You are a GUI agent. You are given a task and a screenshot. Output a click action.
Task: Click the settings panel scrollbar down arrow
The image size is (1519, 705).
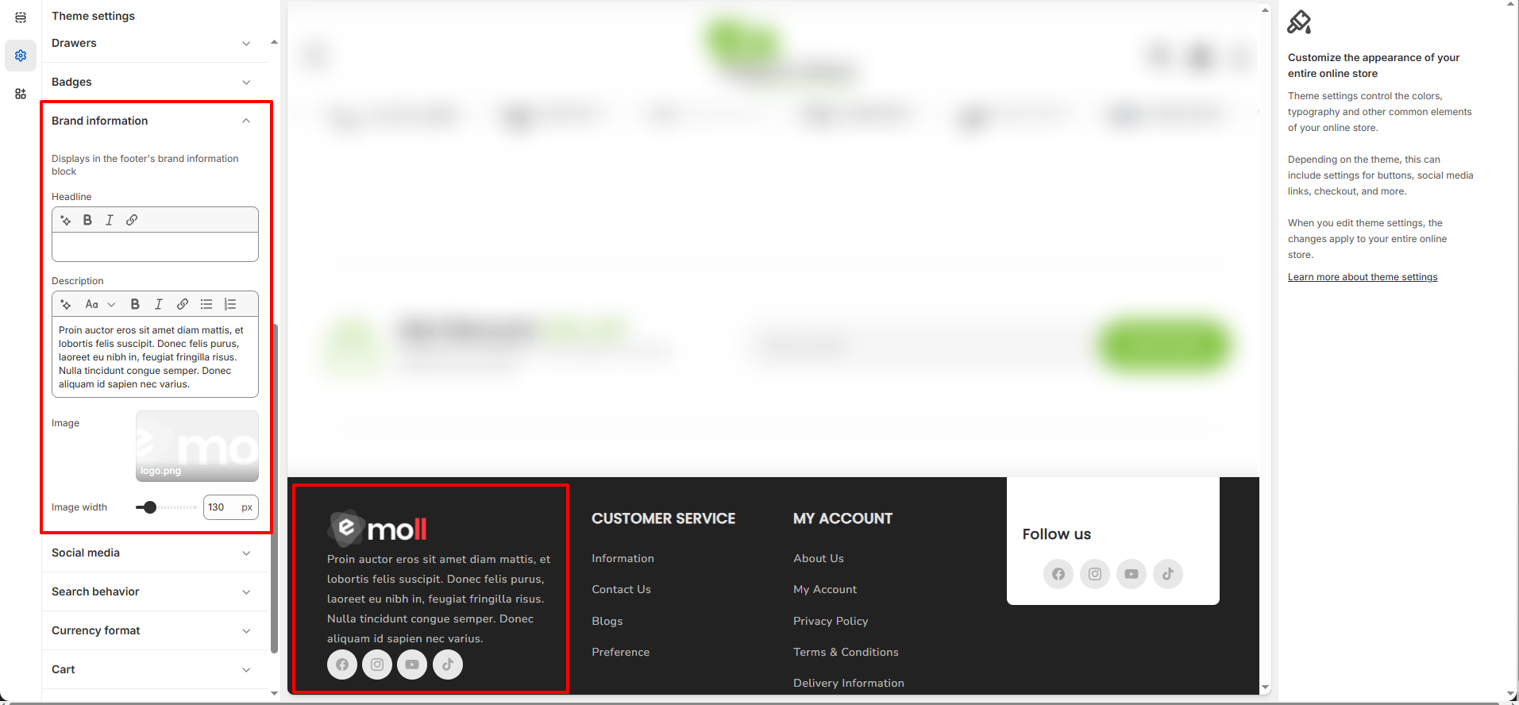point(275,693)
